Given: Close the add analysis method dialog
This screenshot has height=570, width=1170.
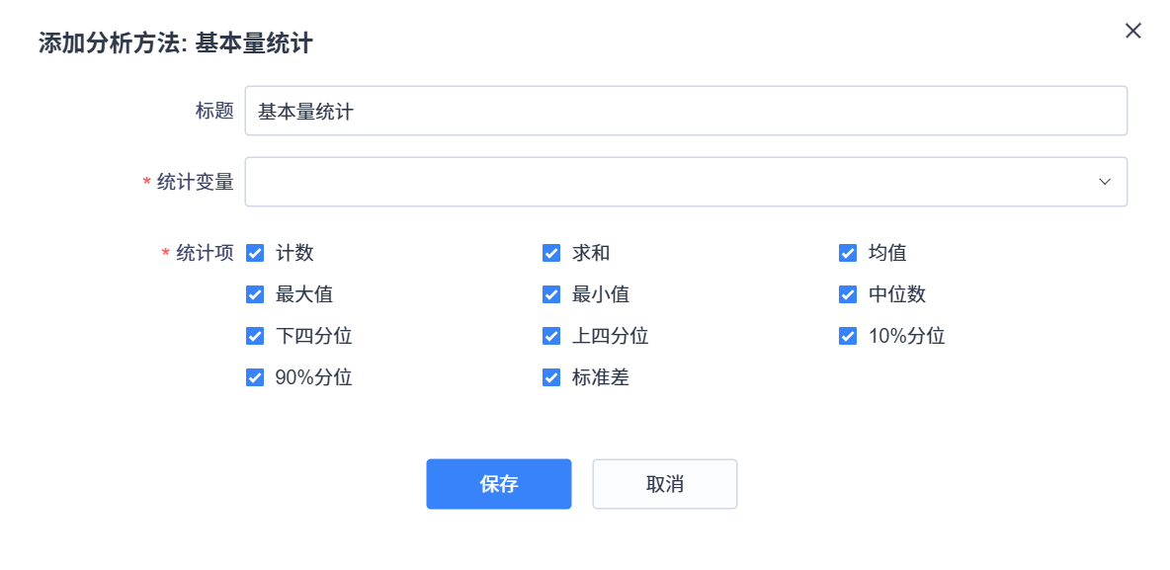Looking at the screenshot, I should (1132, 31).
